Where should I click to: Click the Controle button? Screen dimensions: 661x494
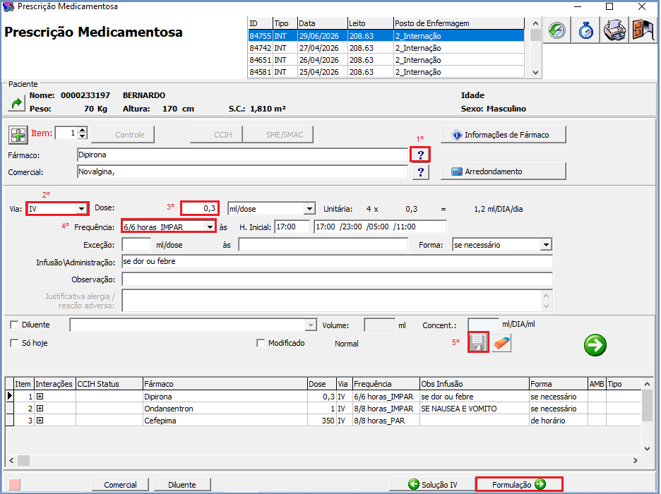(x=123, y=135)
